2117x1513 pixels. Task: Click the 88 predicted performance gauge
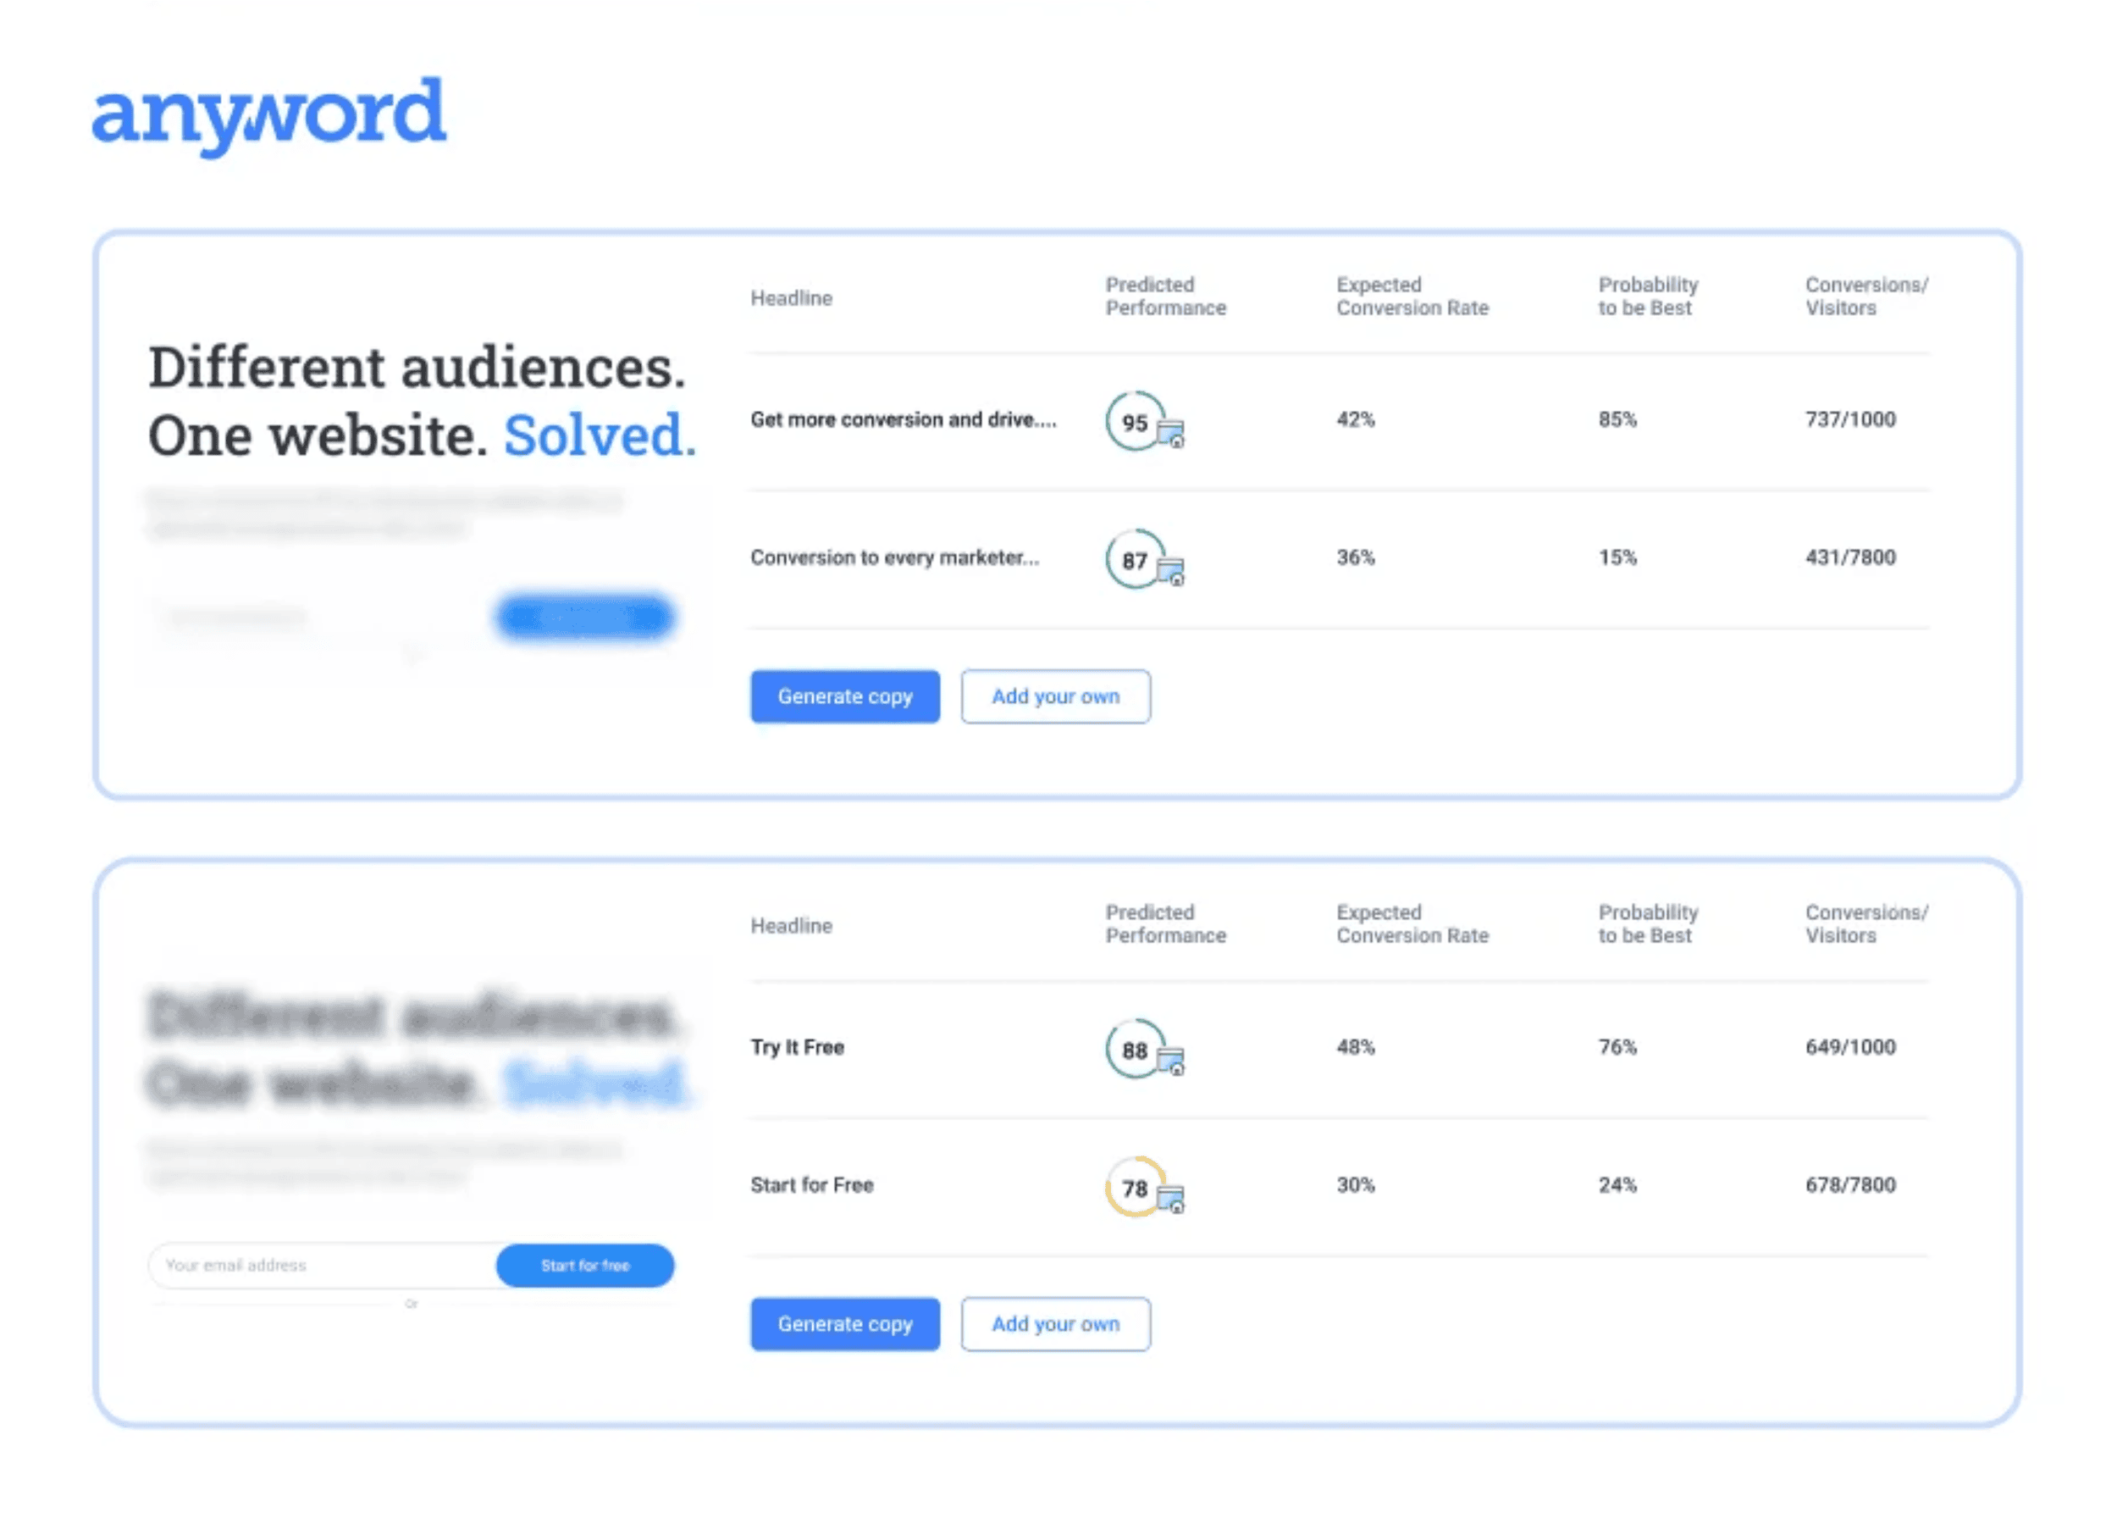point(1132,1051)
